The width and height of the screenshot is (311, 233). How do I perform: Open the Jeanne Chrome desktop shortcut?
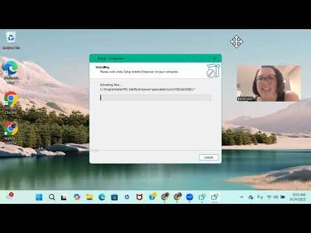click(10, 133)
